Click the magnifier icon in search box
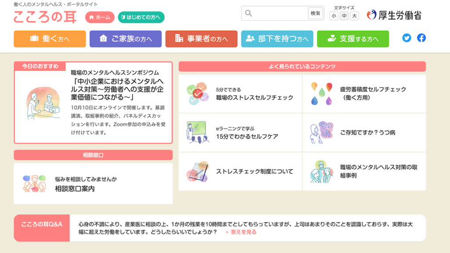The height and width of the screenshot is (253, 450). coord(249,14)
